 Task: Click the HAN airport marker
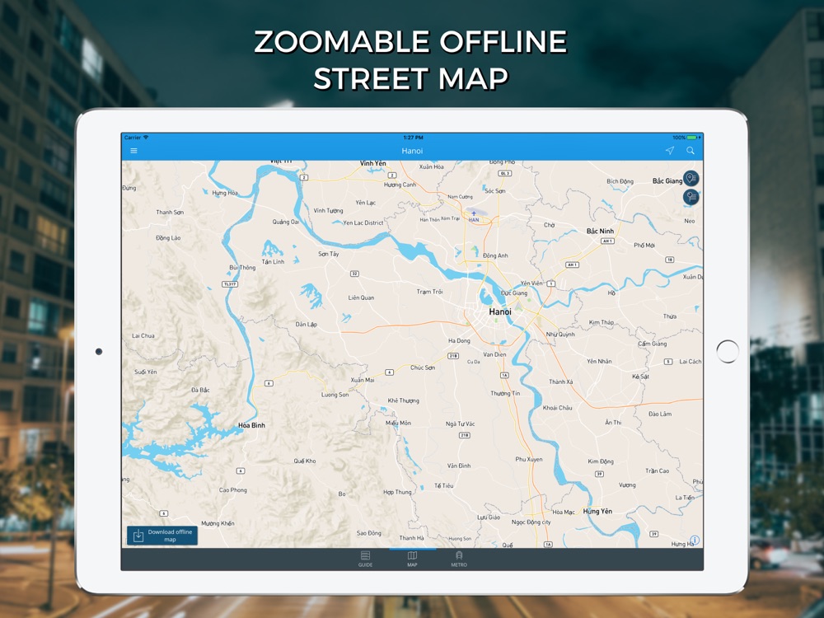coord(474,217)
